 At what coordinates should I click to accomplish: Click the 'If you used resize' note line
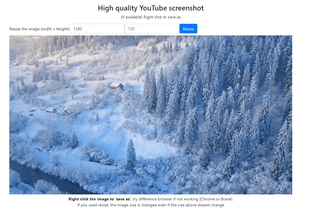click(x=151, y=205)
